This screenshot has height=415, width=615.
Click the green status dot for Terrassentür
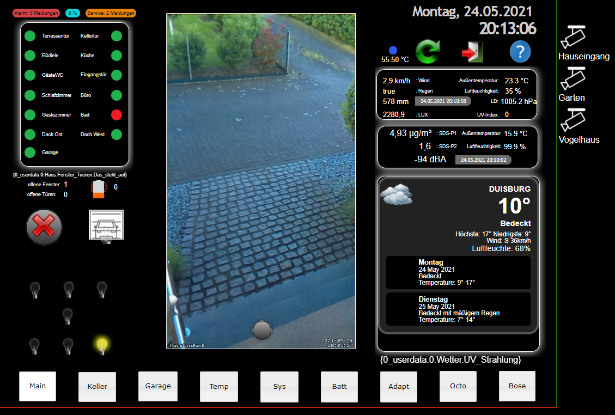point(30,36)
